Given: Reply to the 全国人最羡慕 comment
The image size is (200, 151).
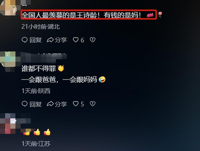Looking at the screenshot, I should pos(32,40).
